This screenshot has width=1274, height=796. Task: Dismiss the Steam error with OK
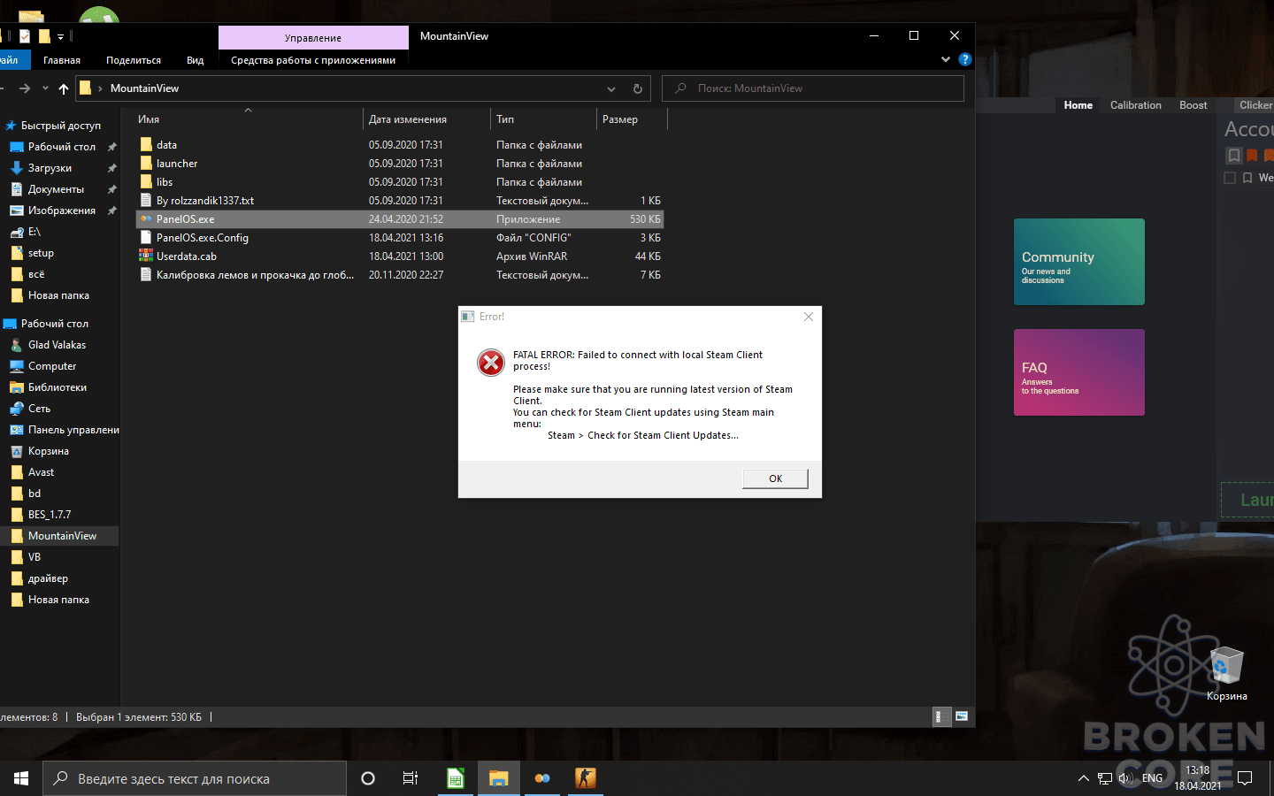(x=775, y=478)
